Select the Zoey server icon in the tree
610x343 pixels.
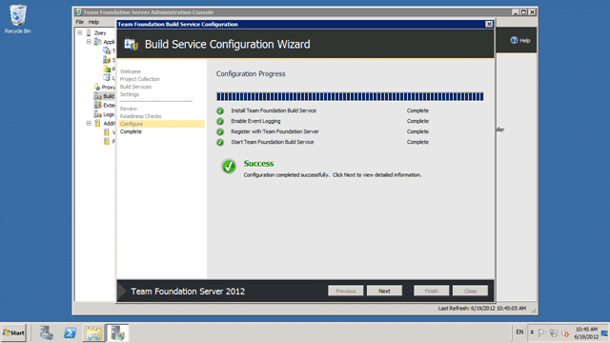tap(89, 32)
